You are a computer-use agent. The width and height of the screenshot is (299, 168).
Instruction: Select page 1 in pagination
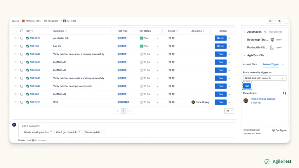pyautogui.click(x=124, y=111)
